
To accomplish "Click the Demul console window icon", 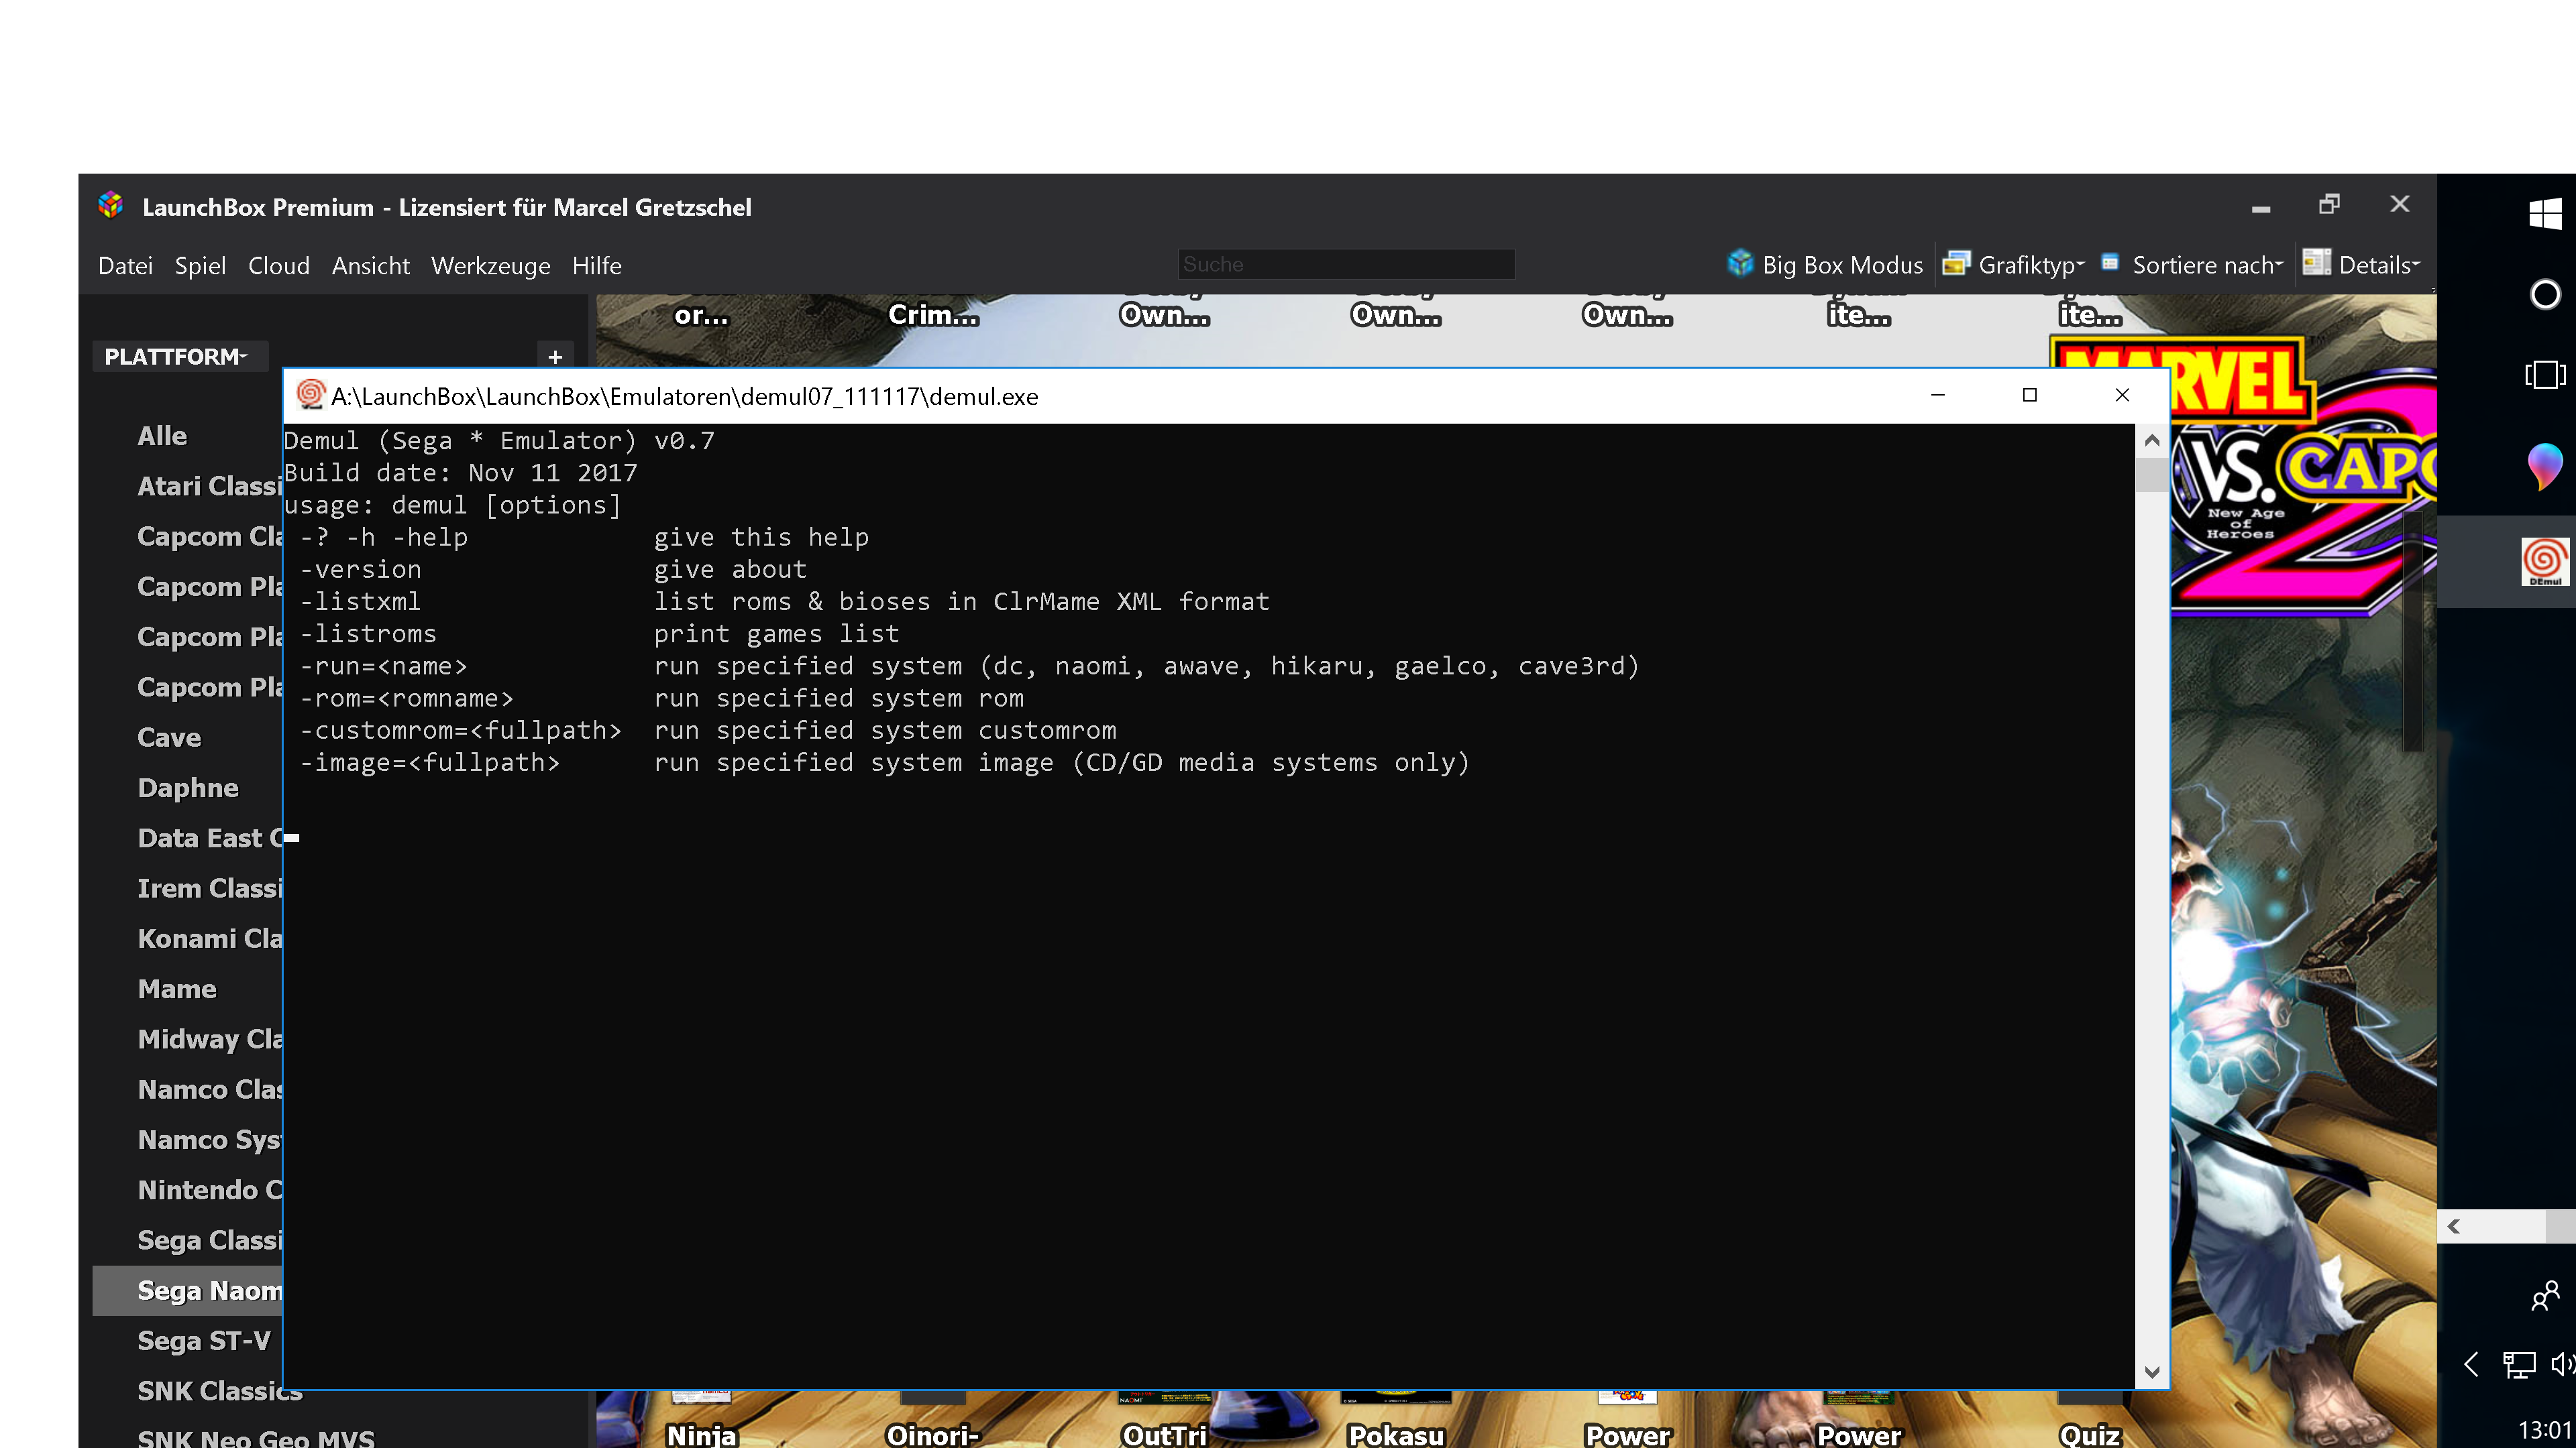I will pos(310,395).
